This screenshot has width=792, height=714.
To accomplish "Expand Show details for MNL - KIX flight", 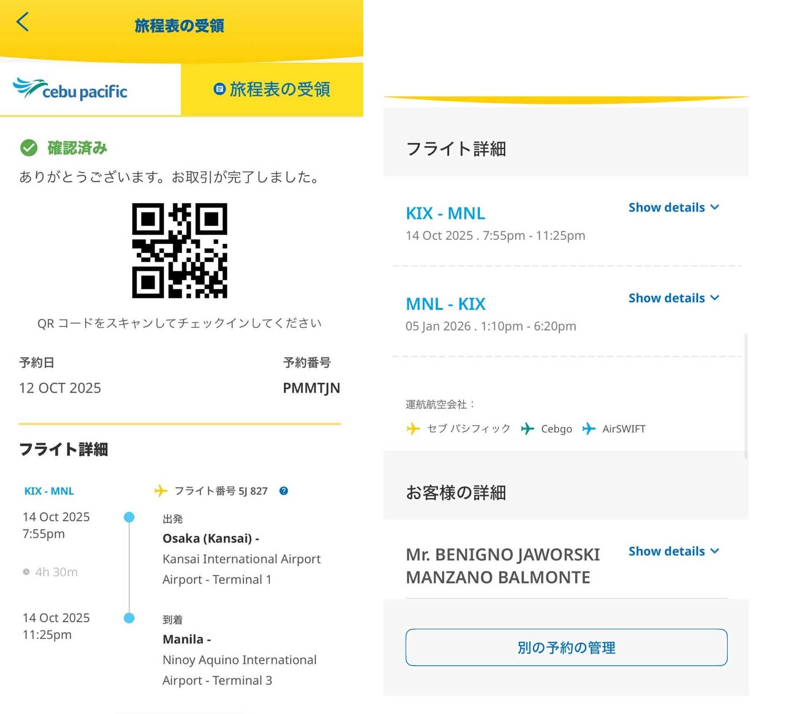I will 673,298.
